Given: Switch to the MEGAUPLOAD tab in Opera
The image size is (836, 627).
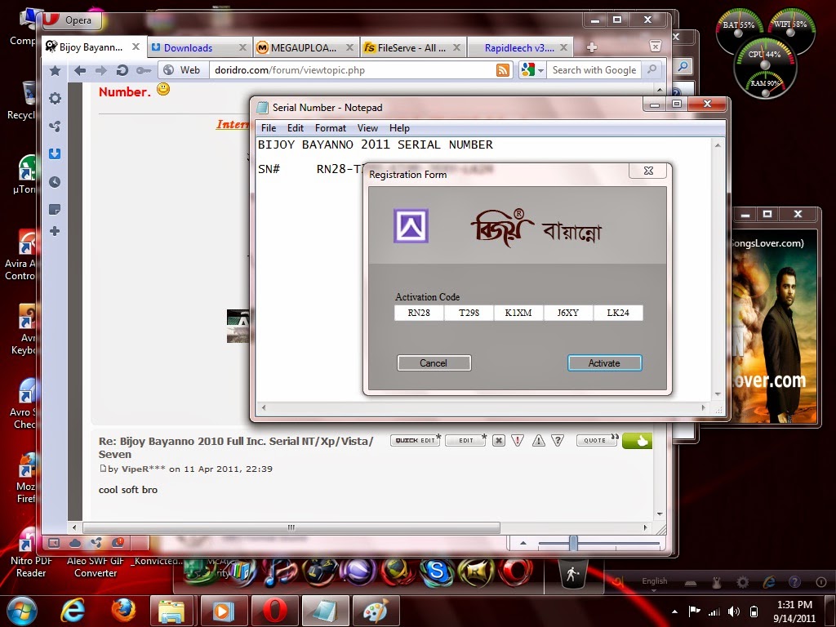Looking at the screenshot, I should pos(305,47).
